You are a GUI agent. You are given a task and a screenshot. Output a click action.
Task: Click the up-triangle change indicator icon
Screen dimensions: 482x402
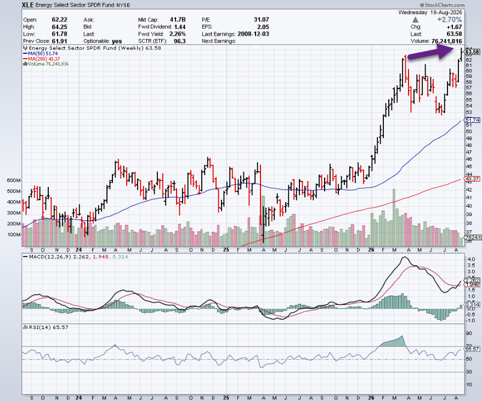pyautogui.click(x=415, y=20)
